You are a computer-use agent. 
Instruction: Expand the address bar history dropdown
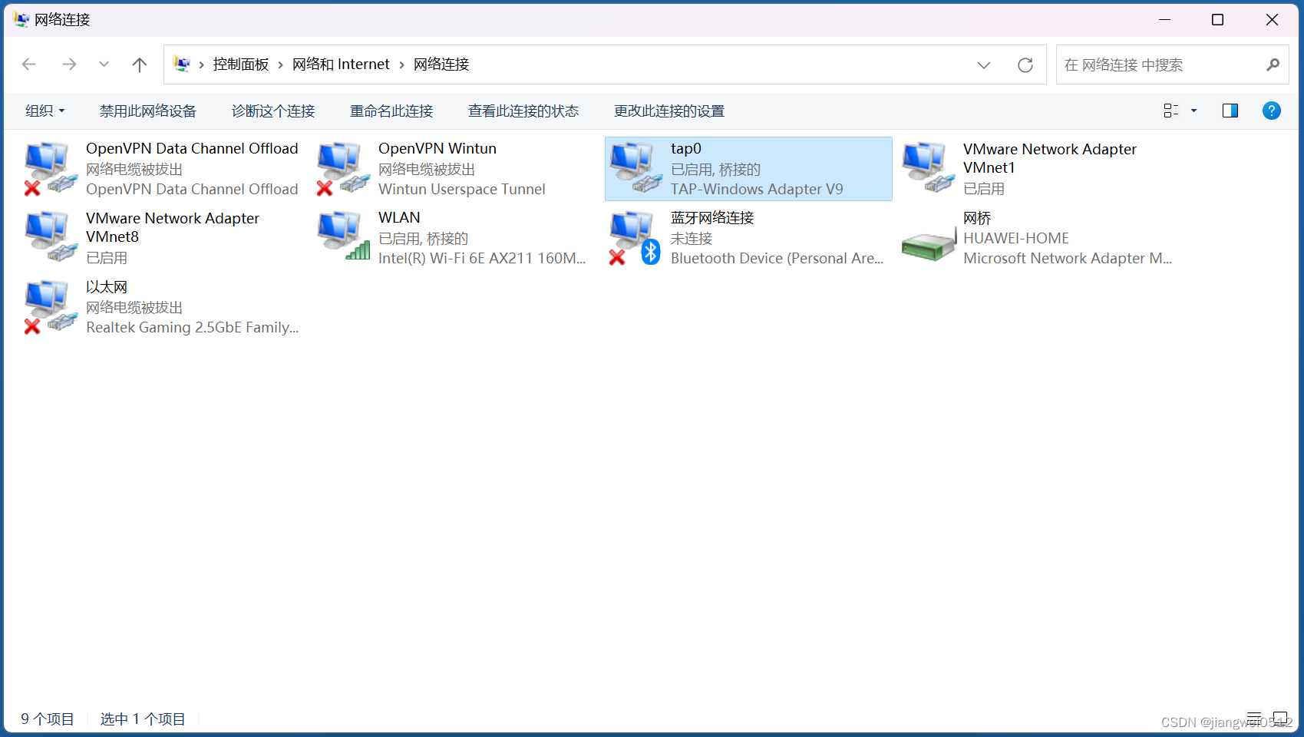(984, 65)
